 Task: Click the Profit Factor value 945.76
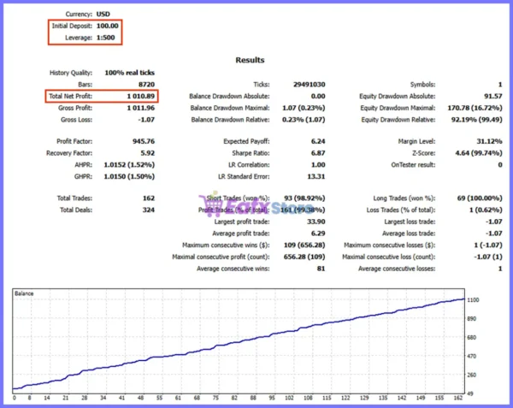[144, 141]
